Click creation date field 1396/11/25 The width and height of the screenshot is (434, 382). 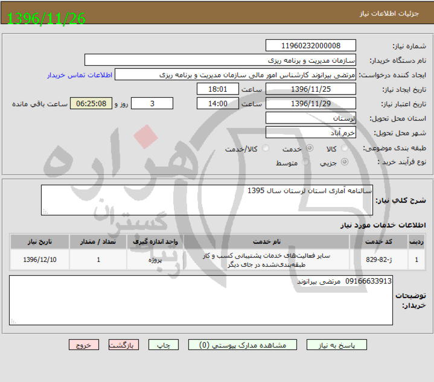coord(310,89)
